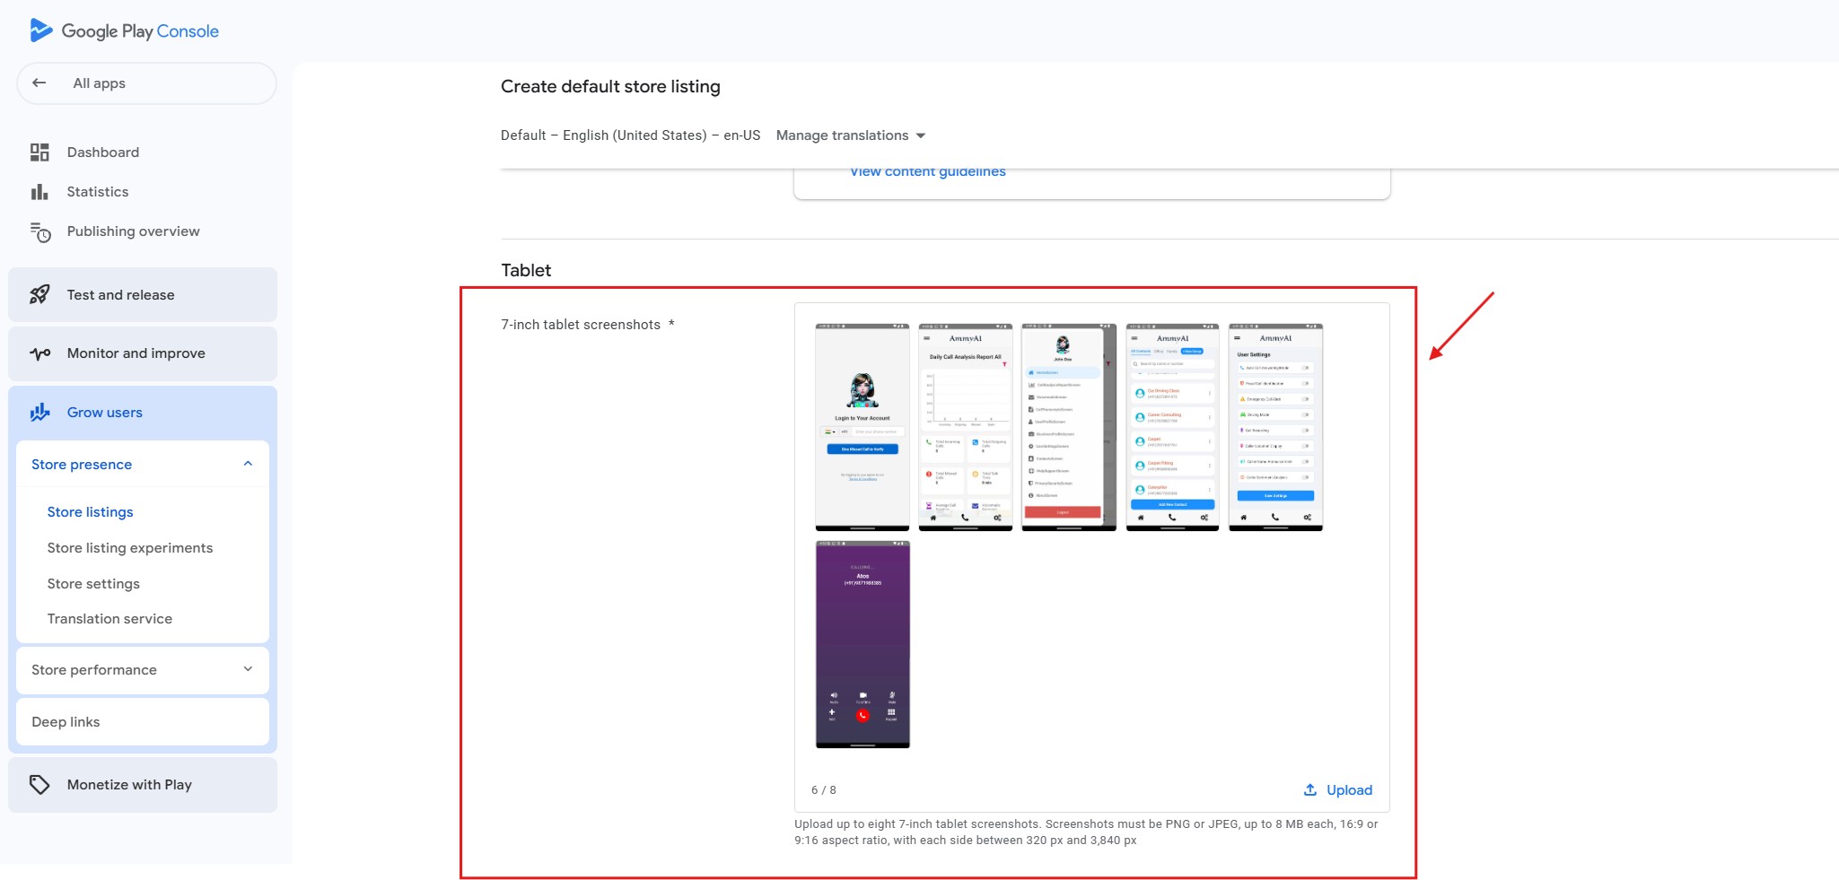Open Dashboard from the sidebar icon
Image resolution: width=1839 pixels, height=880 pixels.
pyautogui.click(x=39, y=152)
